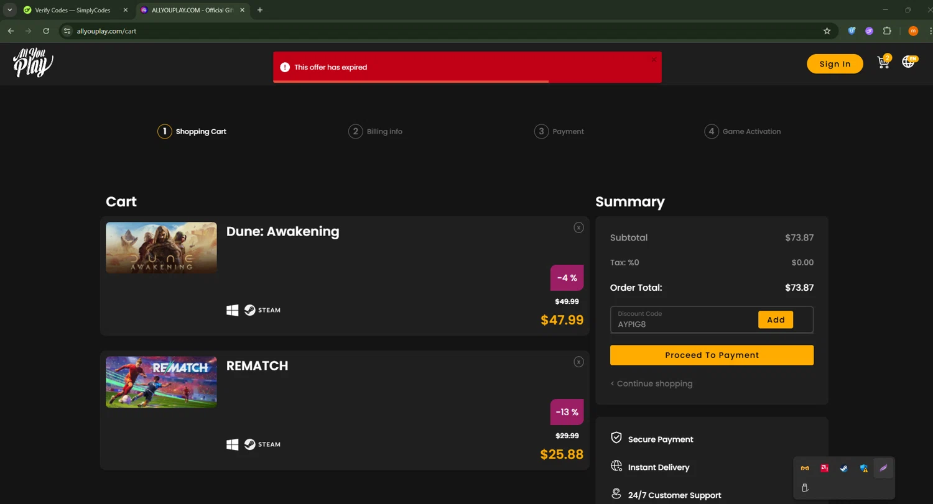933x504 pixels.
Task: Click the alert exclamation icon in red banner
Action: coord(285,67)
